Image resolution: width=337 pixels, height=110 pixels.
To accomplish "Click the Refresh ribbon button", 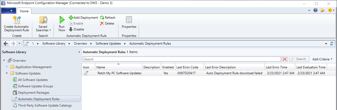I will (107, 18).
